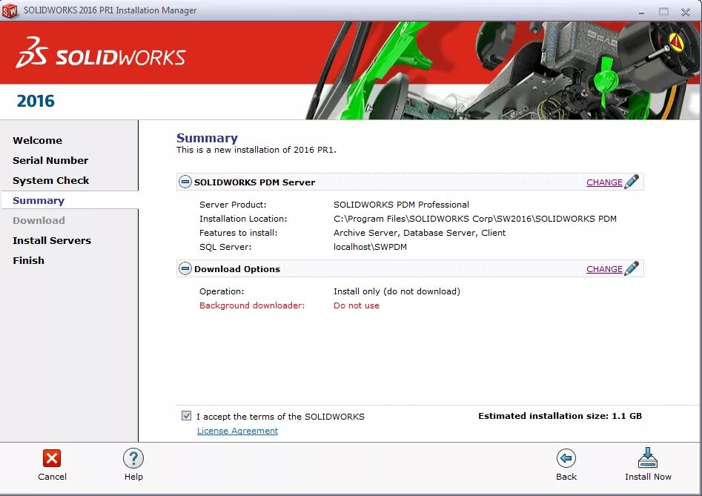Click pencil icon beside Download Options CHANGE
The image size is (702, 496).
(632, 268)
